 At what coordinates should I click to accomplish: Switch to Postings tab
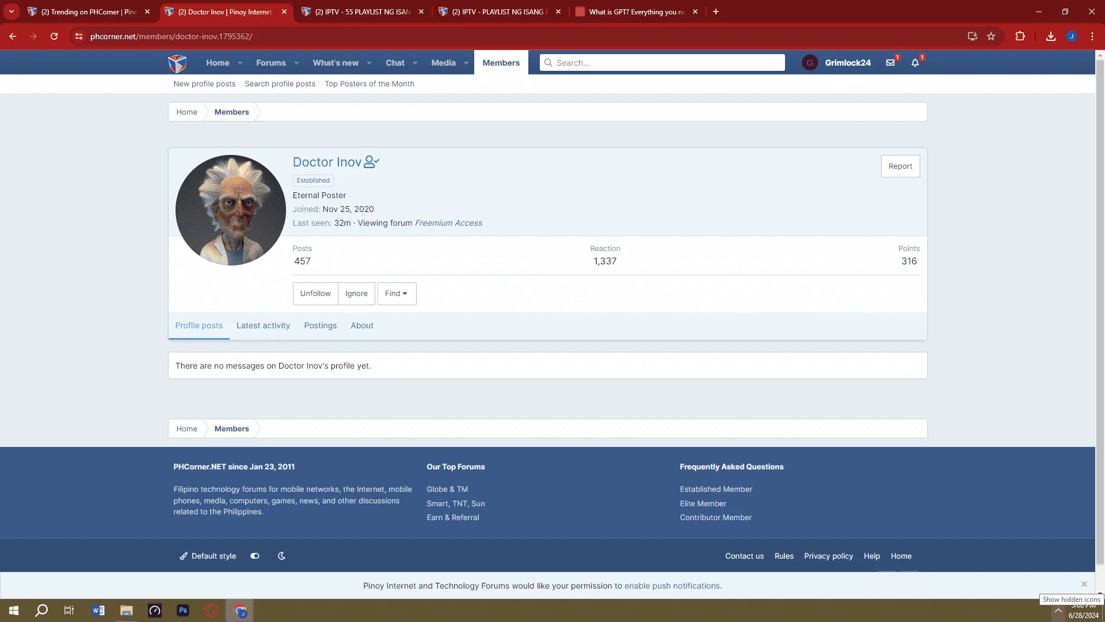tap(321, 325)
